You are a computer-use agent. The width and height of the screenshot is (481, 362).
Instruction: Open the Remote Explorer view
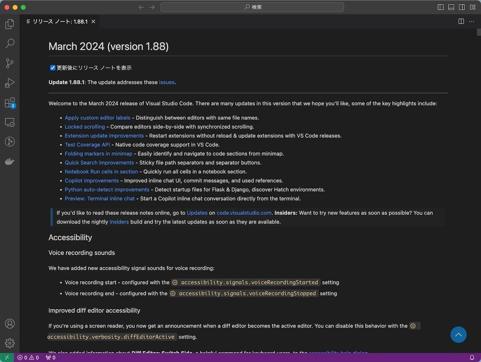tap(10, 122)
